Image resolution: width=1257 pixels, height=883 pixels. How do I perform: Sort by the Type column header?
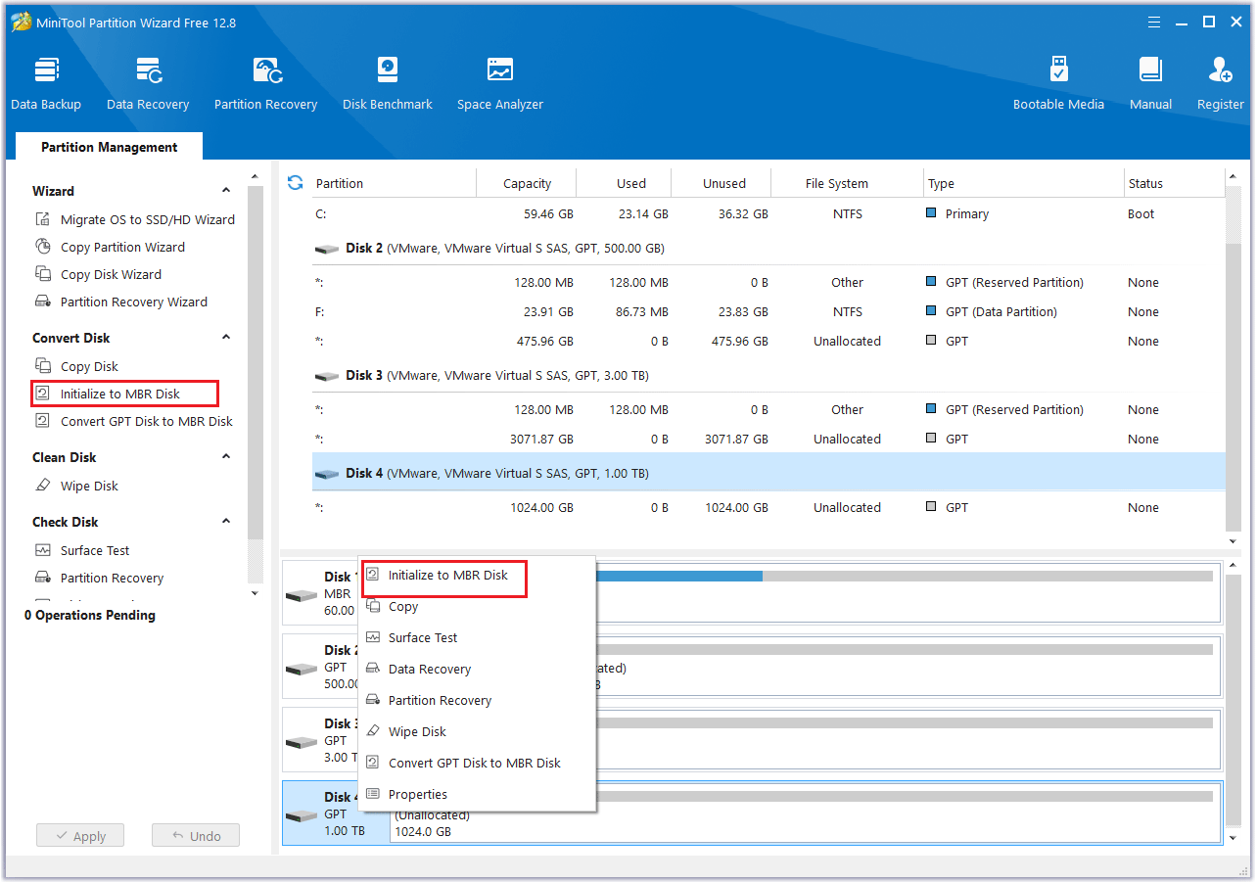pos(1024,183)
